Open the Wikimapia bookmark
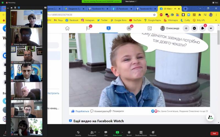This screenshot has width=220, height=137. tap(171, 20)
